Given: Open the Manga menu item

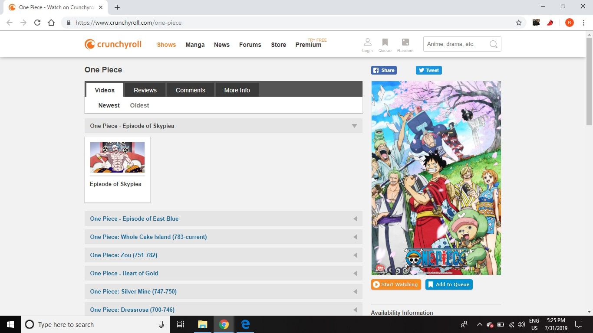Looking at the screenshot, I should point(195,45).
